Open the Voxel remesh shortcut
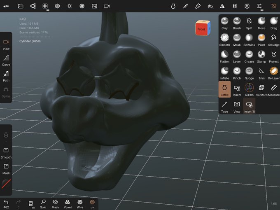Screen dimensions: 280x210 pos(68,204)
